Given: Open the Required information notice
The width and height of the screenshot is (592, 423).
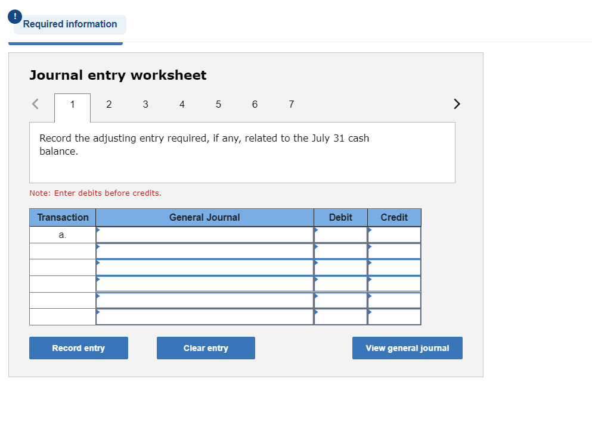Looking at the screenshot, I should click(x=69, y=24).
